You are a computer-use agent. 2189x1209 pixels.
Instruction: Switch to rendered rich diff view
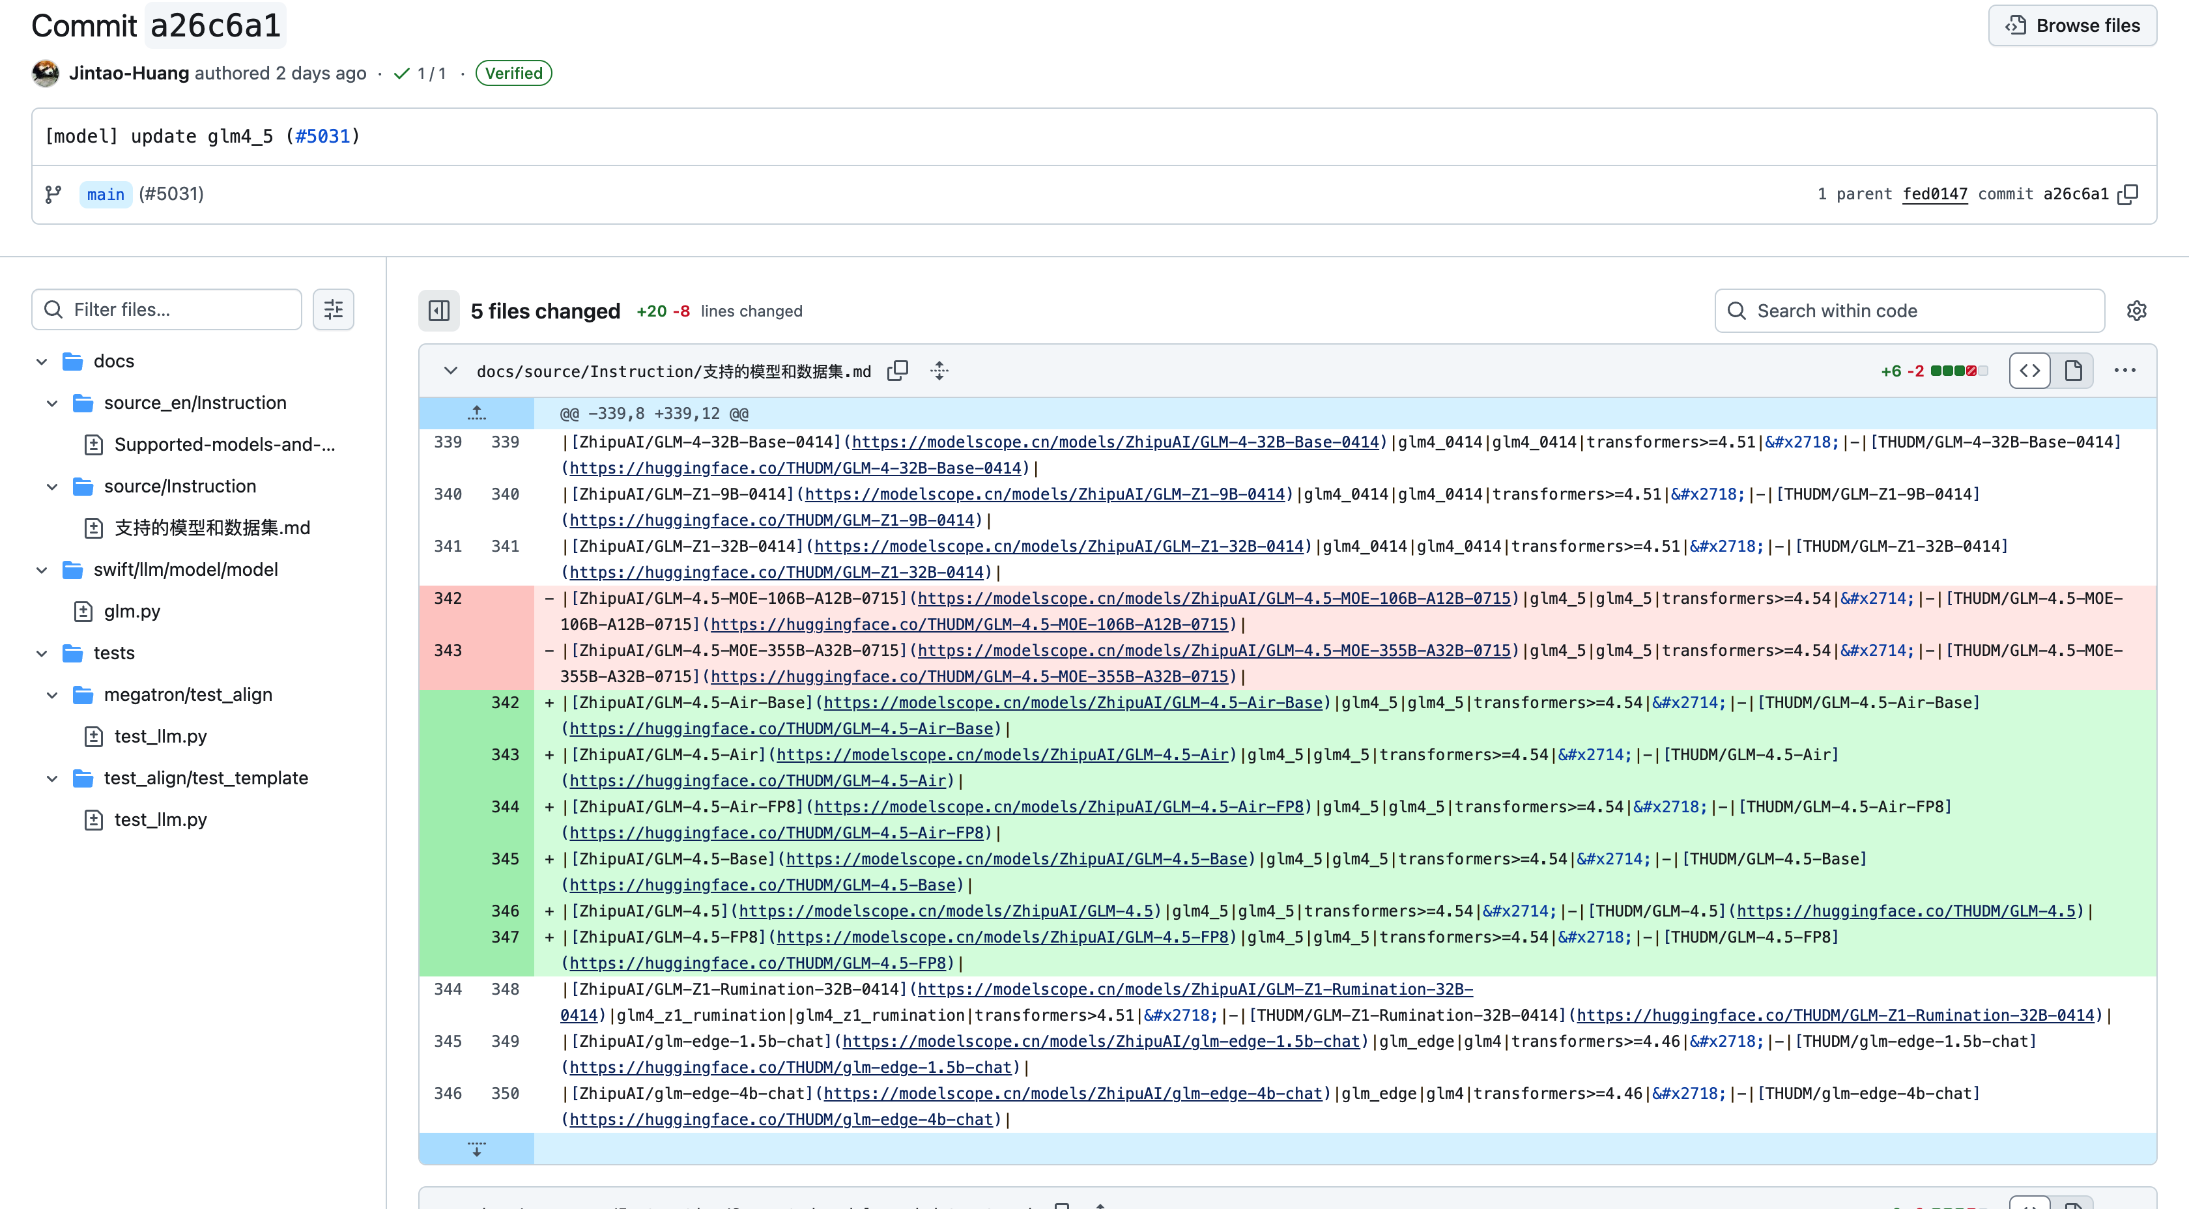[x=2072, y=371]
